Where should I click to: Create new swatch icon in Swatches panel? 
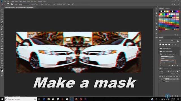(175, 35)
